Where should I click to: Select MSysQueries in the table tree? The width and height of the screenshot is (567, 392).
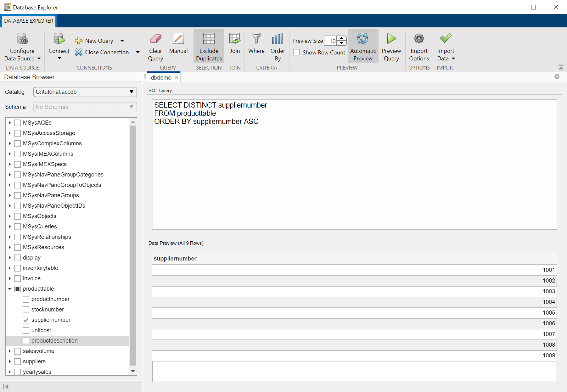pos(40,227)
